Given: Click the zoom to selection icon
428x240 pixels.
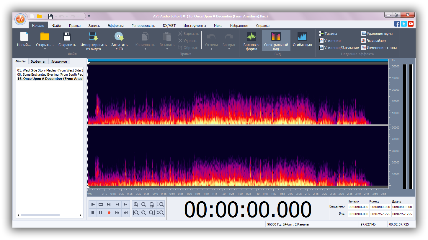Looking at the screenshot, I should click(144, 213).
